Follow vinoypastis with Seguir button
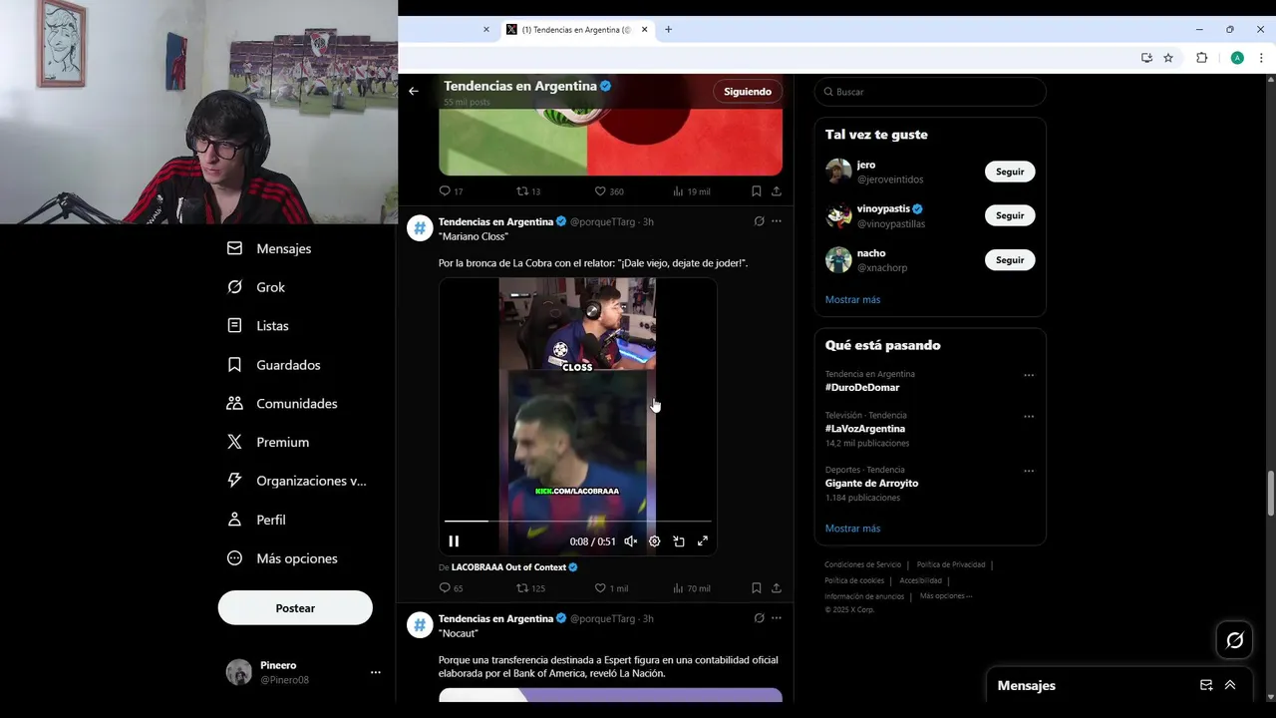 [1010, 215]
